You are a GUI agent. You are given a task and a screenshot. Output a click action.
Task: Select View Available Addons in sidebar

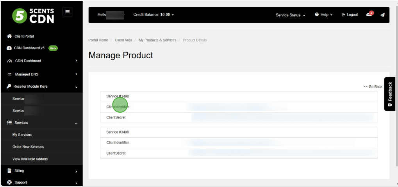(30, 159)
